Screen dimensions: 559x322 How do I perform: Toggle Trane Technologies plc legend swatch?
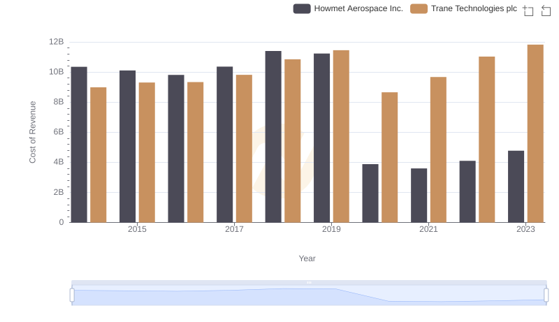pos(419,8)
